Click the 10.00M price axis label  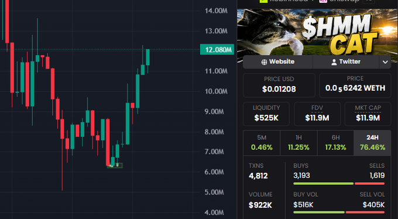click(216, 91)
